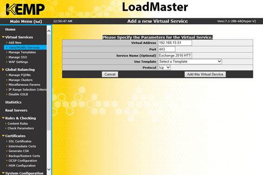Click Add this Virtual Service
Image resolution: width=263 pixels, height=175 pixels.
tap(205, 74)
